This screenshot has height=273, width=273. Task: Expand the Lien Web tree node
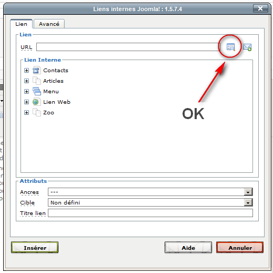pyautogui.click(x=26, y=102)
